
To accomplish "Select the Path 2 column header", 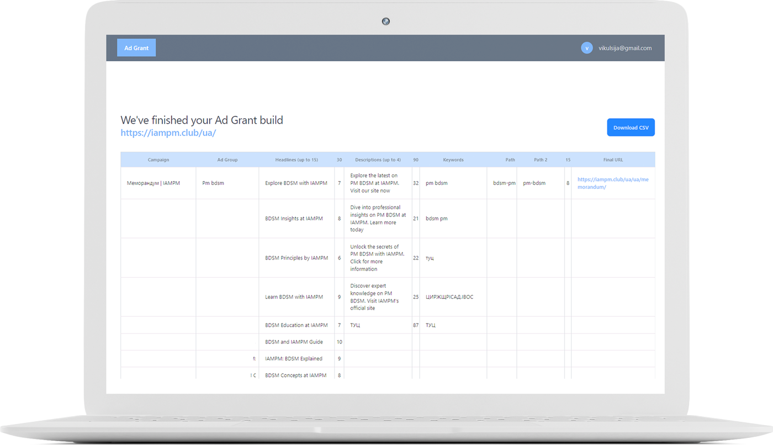I will [541, 160].
